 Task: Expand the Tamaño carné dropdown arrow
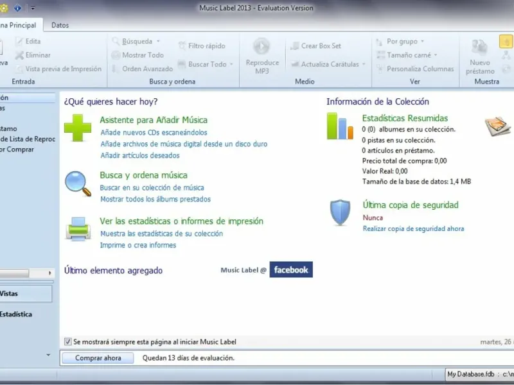436,55
